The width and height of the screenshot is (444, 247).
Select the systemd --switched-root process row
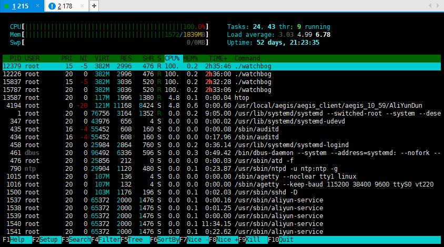(221, 114)
